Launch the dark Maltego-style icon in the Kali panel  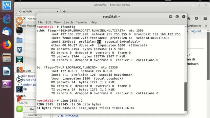(19, 89)
